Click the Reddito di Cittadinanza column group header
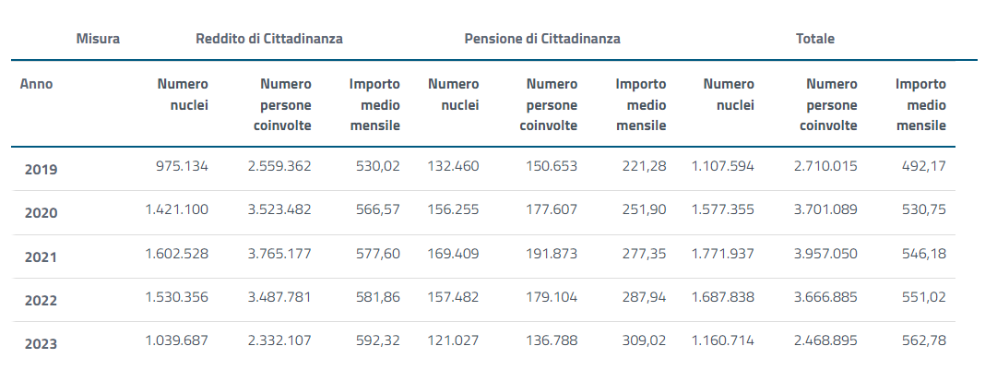The width and height of the screenshot is (997, 382). point(269,39)
